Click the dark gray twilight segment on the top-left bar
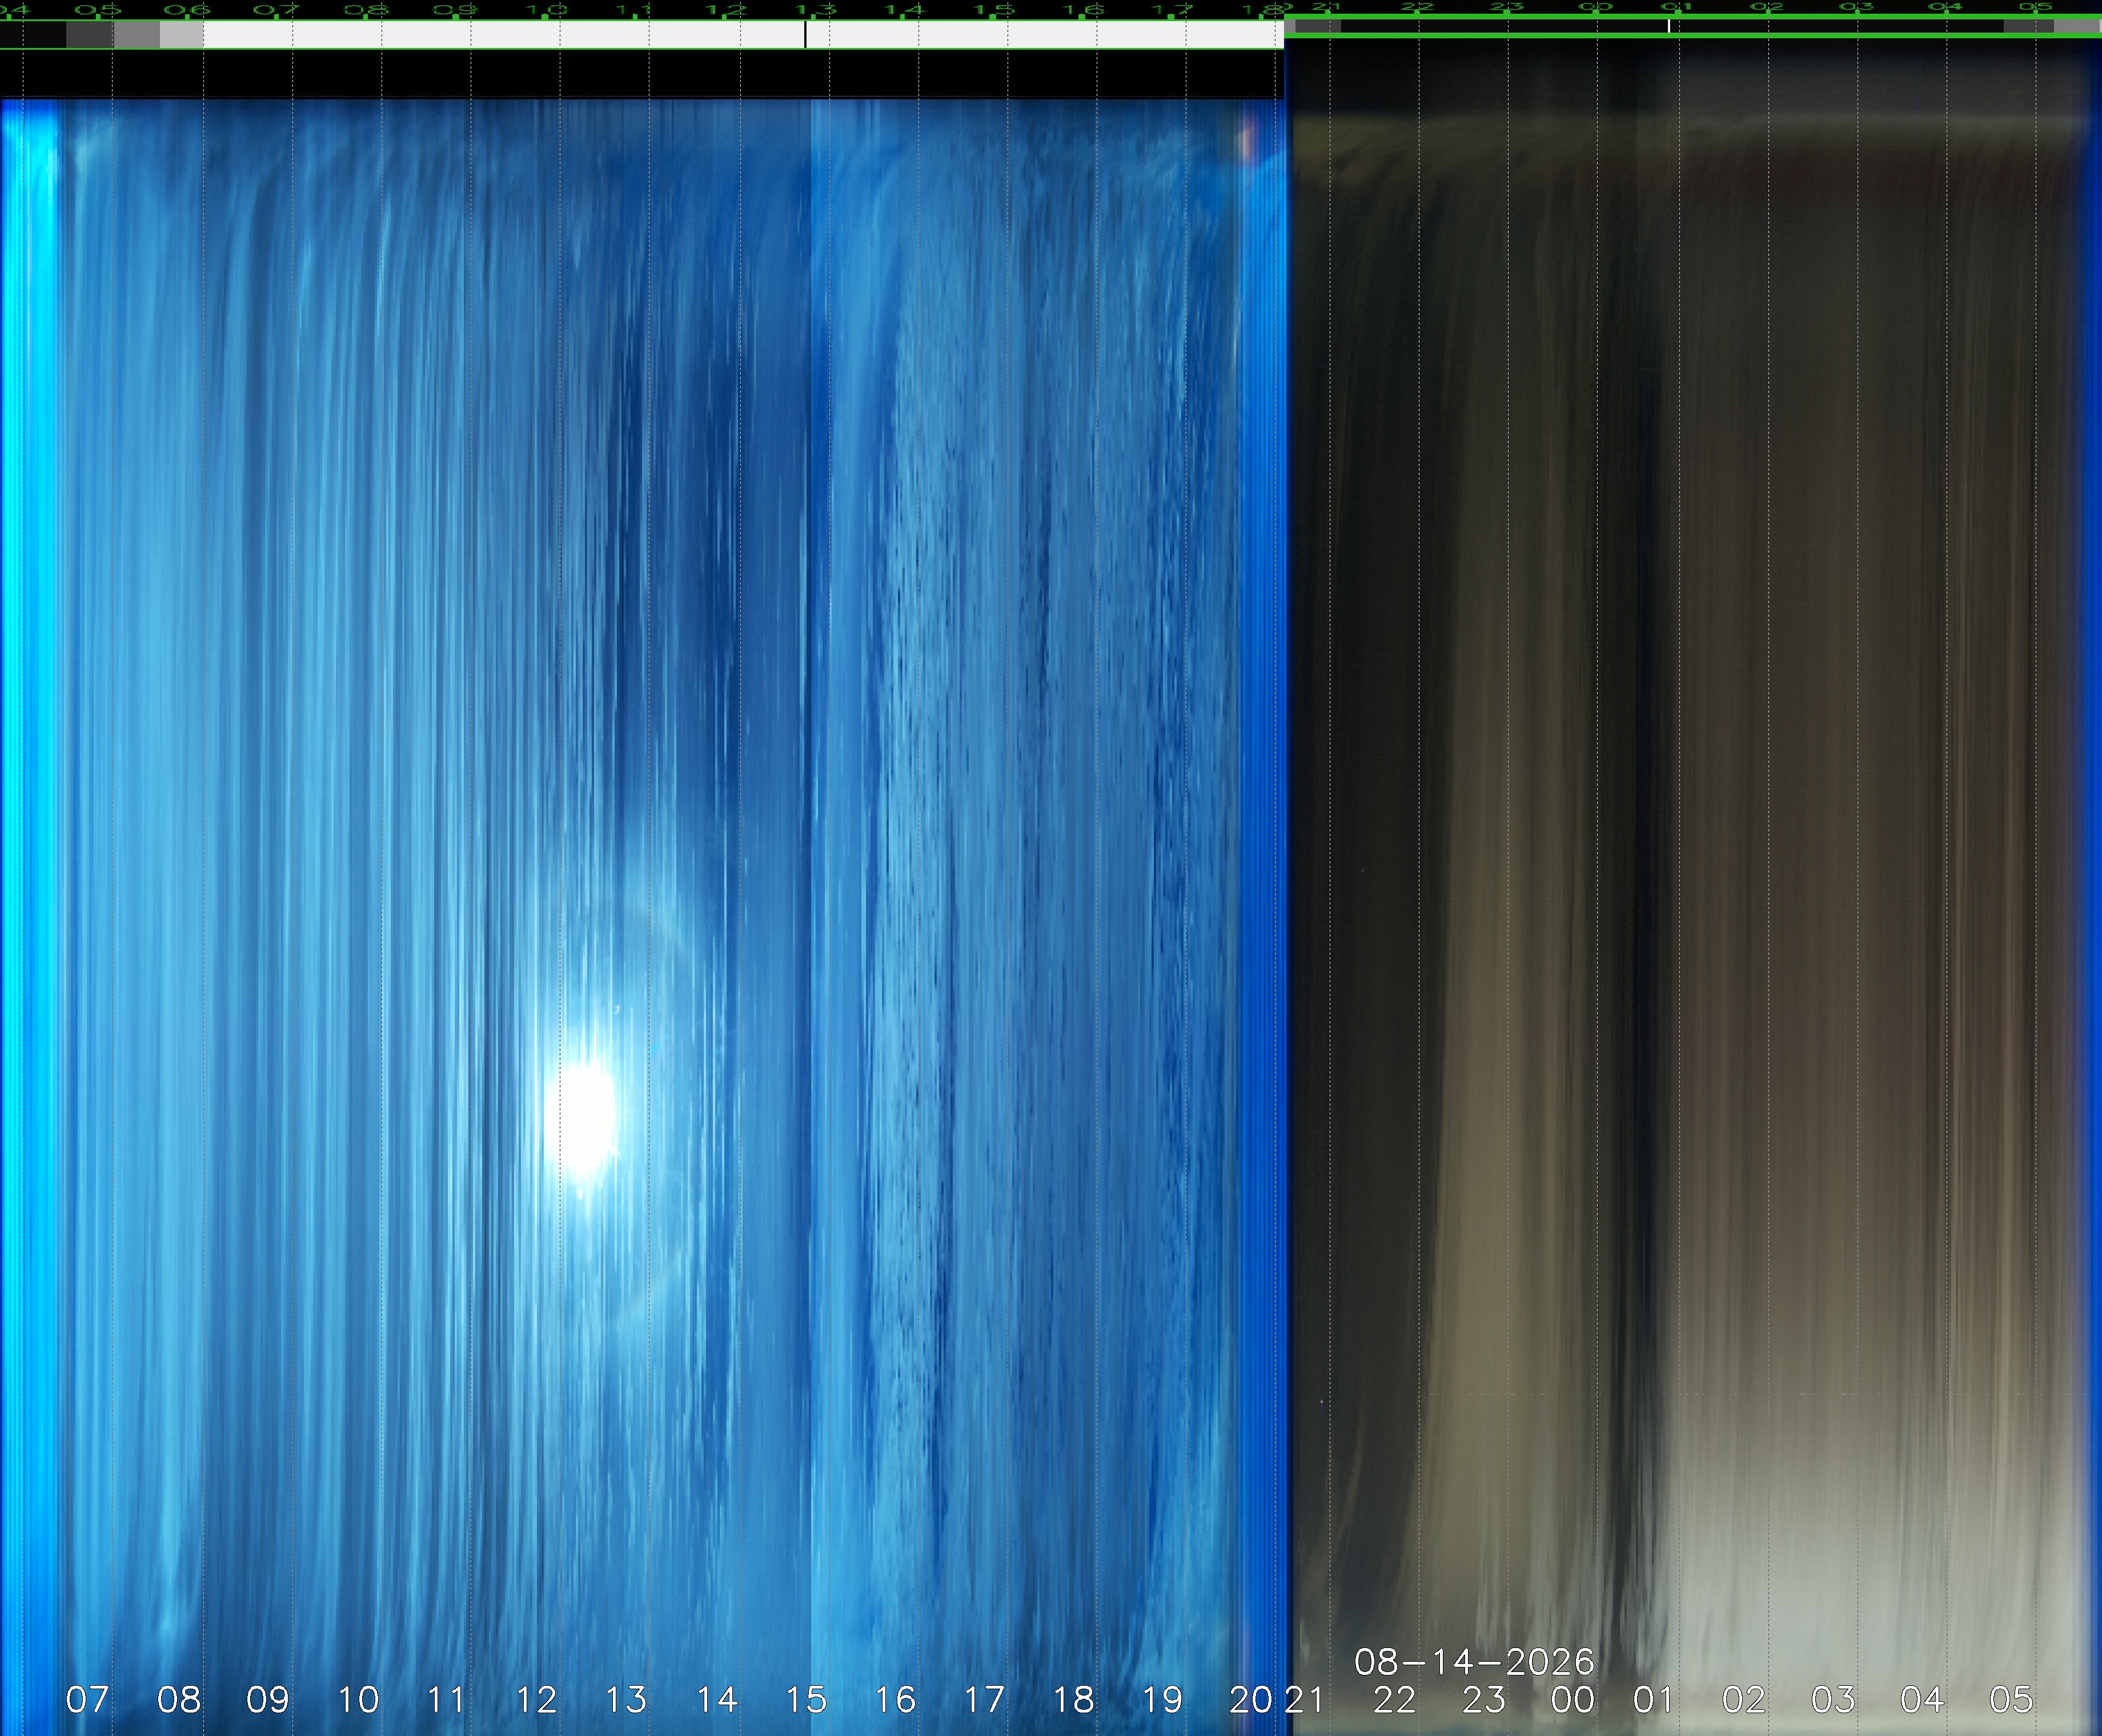The image size is (2102, 1736). pos(90,35)
